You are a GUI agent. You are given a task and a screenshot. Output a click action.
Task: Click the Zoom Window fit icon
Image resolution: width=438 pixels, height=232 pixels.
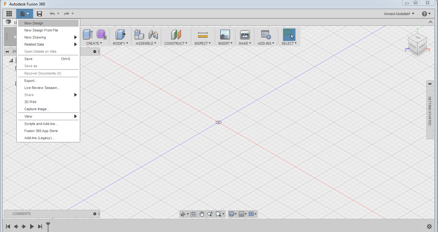218,214
